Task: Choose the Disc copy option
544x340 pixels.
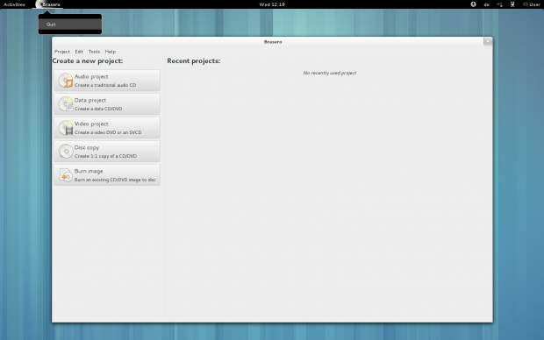Action: [107, 152]
